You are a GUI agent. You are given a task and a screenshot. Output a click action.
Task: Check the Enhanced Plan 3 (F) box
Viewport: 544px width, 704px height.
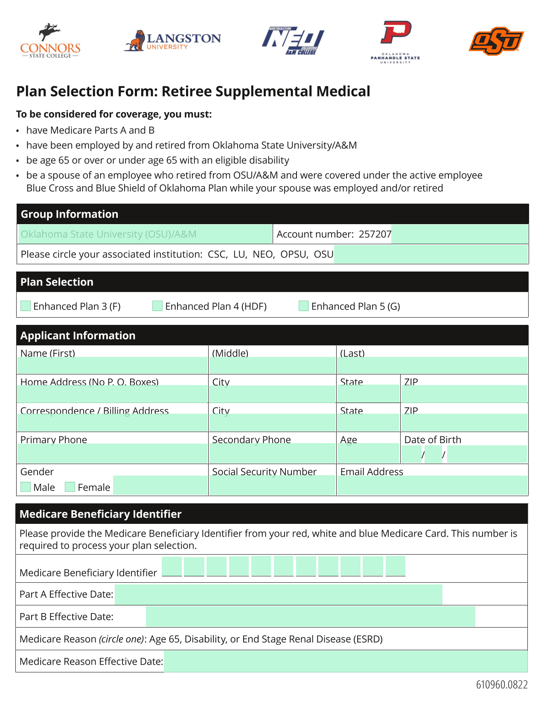(x=26, y=306)
